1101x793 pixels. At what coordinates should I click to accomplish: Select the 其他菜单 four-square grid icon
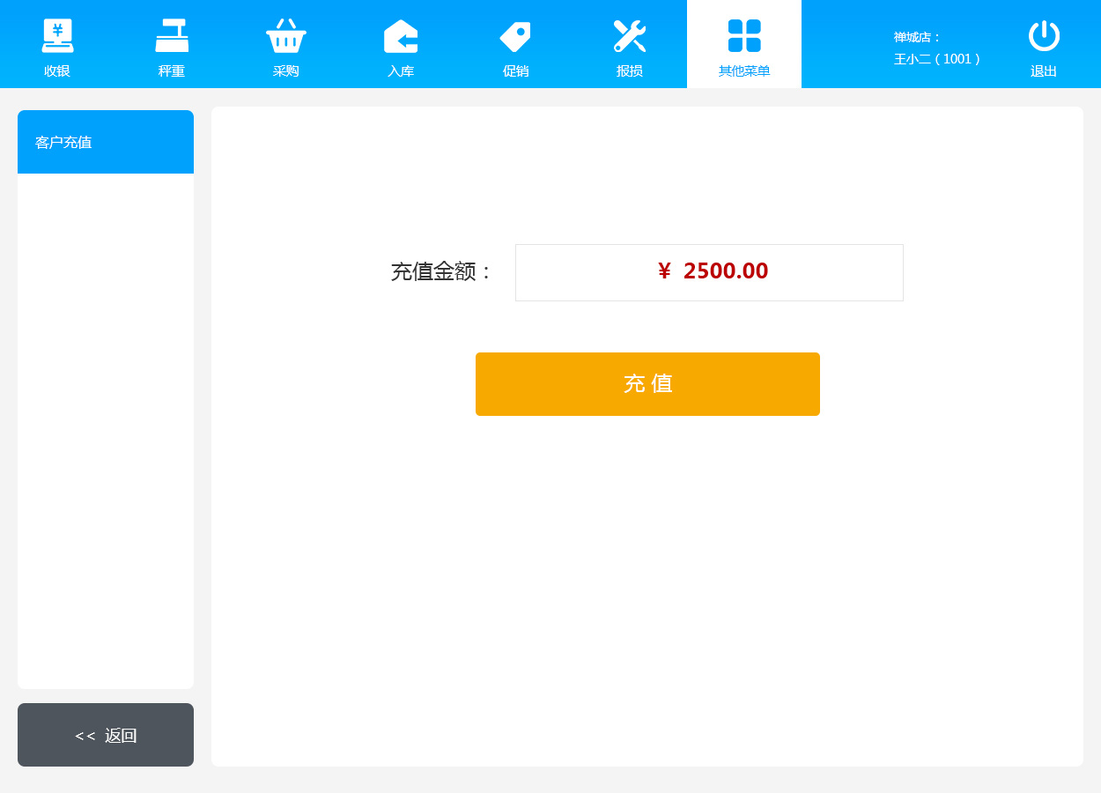pos(744,35)
